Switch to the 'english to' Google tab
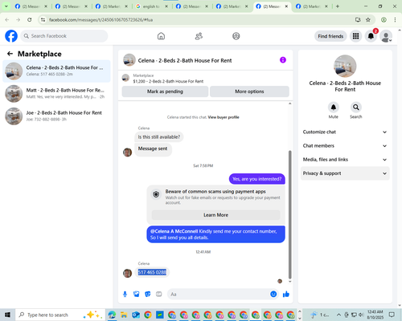The image size is (402, 321). pyautogui.click(x=150, y=6)
